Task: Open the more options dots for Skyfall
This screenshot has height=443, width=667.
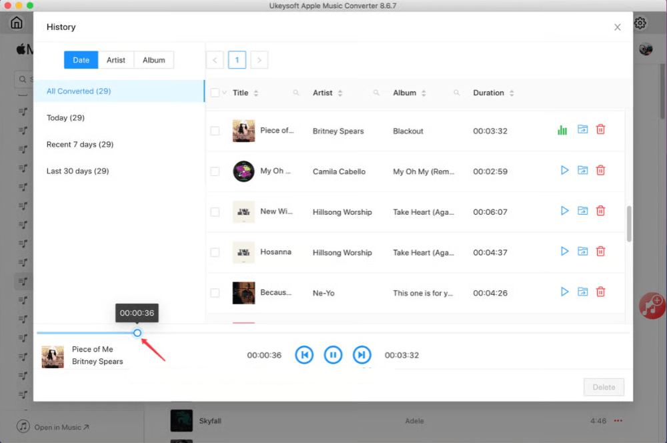Action: tap(618, 421)
